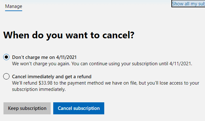Click the 'Cancel immediately and get a refund' label text

(x=52, y=77)
